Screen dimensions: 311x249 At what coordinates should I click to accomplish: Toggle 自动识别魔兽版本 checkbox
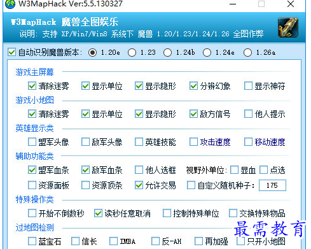click(x=11, y=52)
